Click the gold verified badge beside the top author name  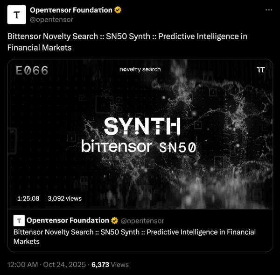pyautogui.click(x=118, y=10)
